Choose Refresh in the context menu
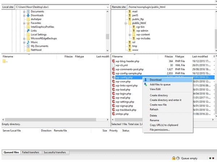Screen dimensions: 217x162 168,110
